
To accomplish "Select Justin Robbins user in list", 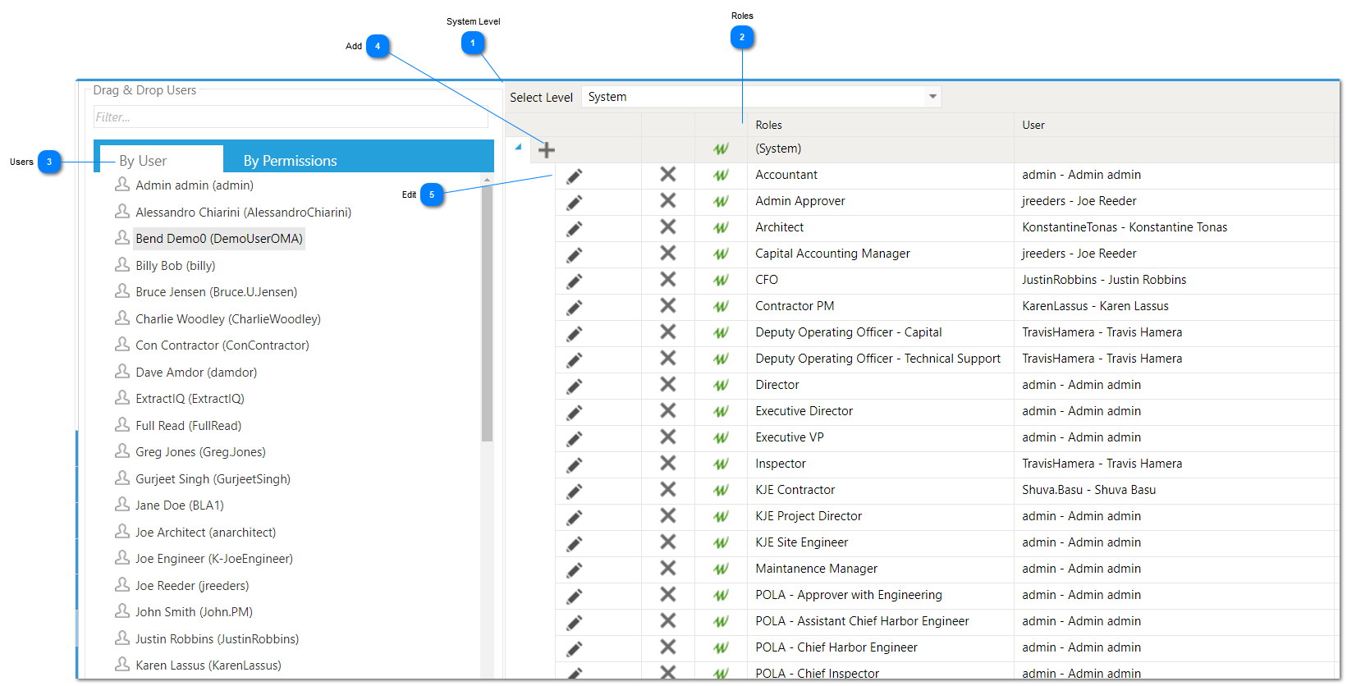I will click(218, 639).
